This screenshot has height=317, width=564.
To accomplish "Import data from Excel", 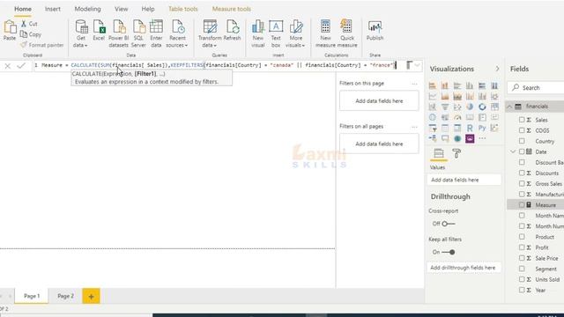I will 99,30.
